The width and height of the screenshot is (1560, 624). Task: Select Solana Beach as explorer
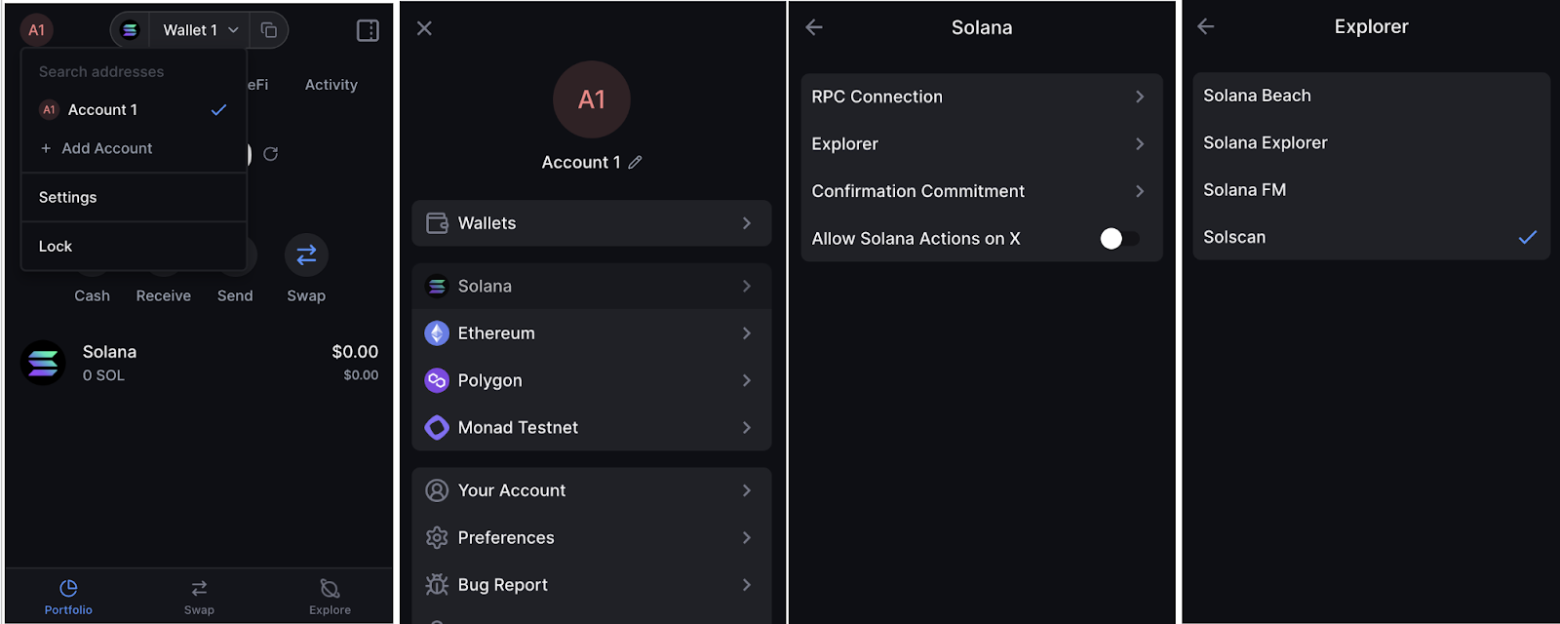pos(1371,96)
